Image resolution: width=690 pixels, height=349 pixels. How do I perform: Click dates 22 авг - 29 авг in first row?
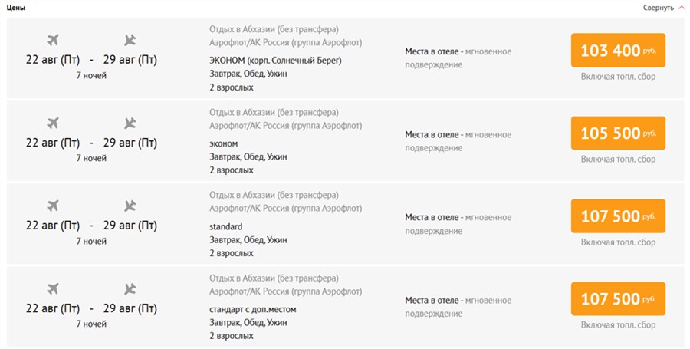tap(91, 59)
